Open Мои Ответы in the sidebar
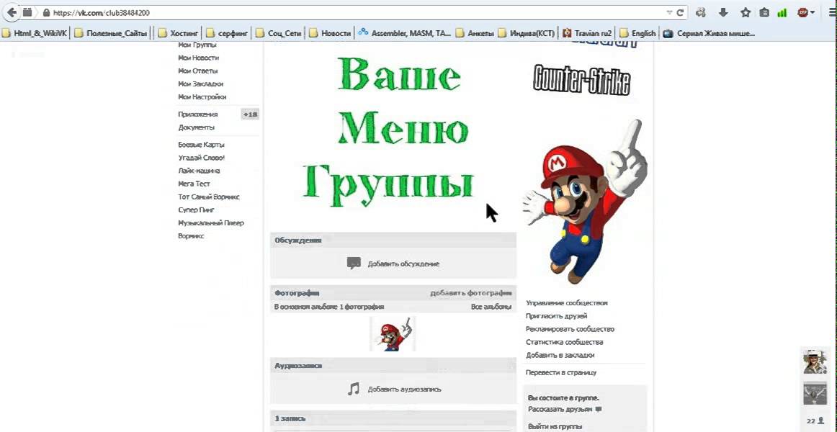The height and width of the screenshot is (432, 837). (x=198, y=71)
